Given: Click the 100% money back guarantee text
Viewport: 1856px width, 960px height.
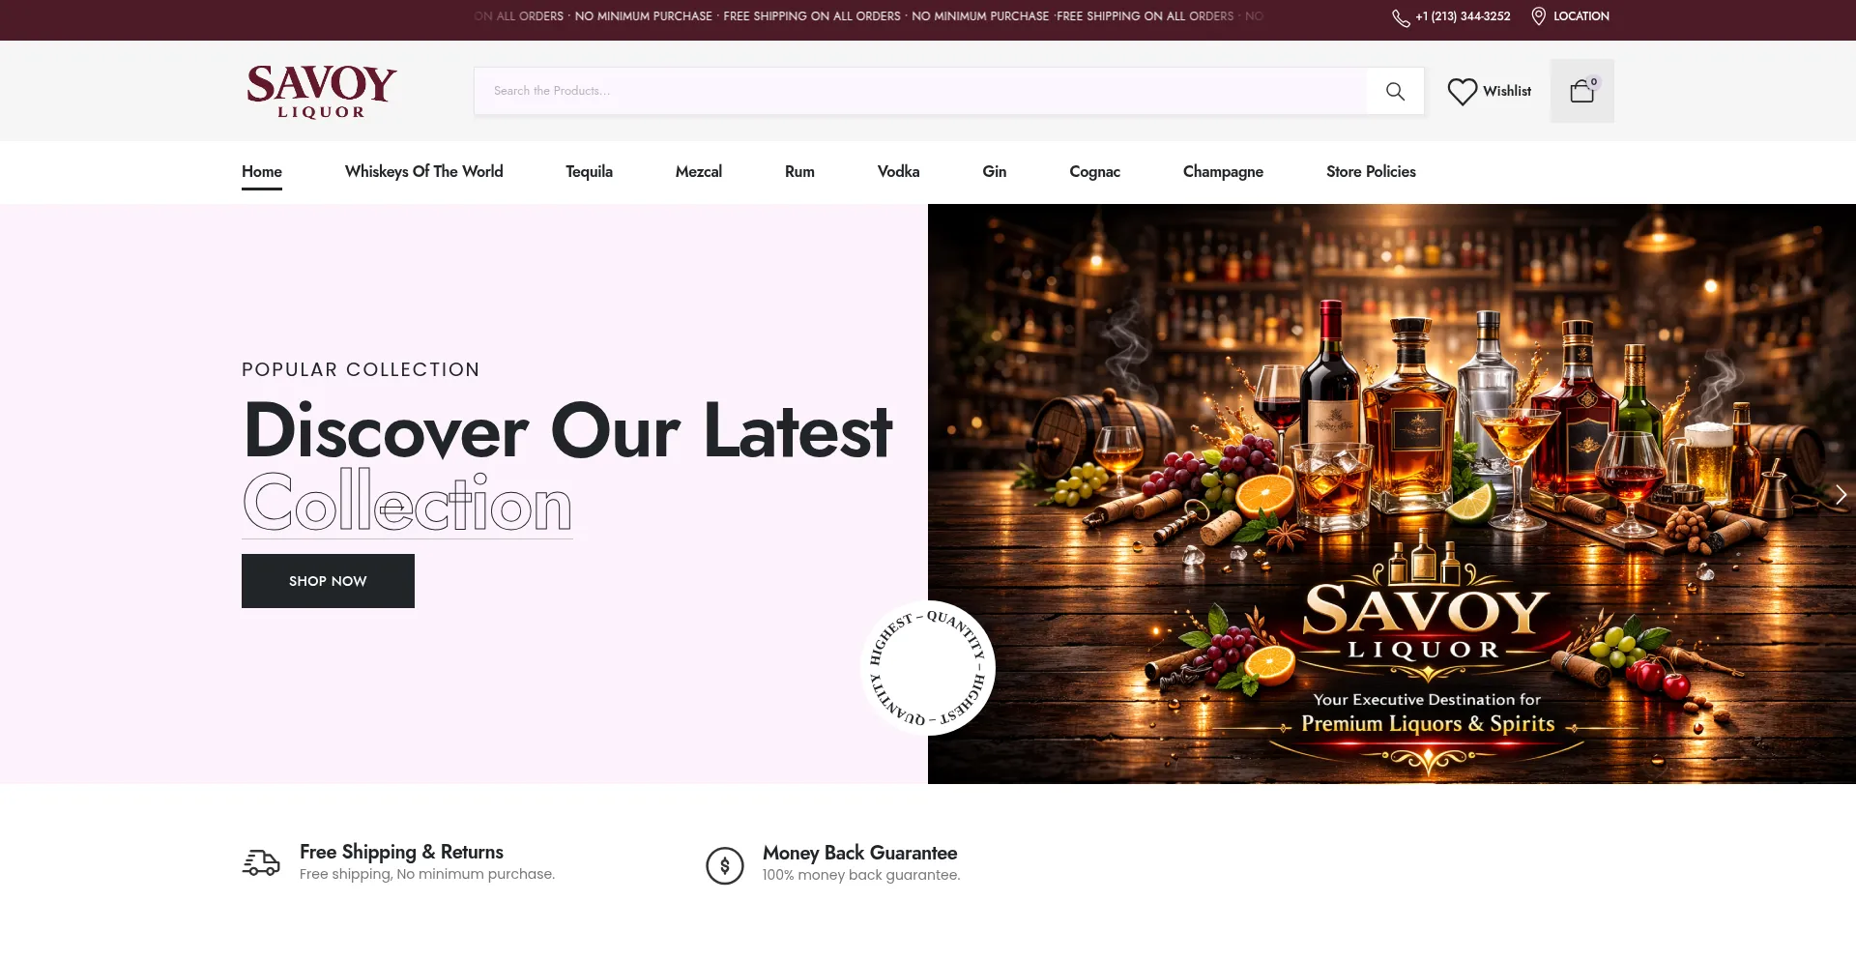Looking at the screenshot, I should [861, 875].
